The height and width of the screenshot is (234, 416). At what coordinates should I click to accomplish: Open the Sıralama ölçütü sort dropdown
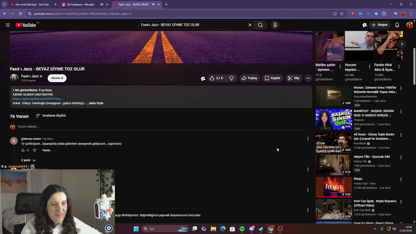click(x=51, y=116)
